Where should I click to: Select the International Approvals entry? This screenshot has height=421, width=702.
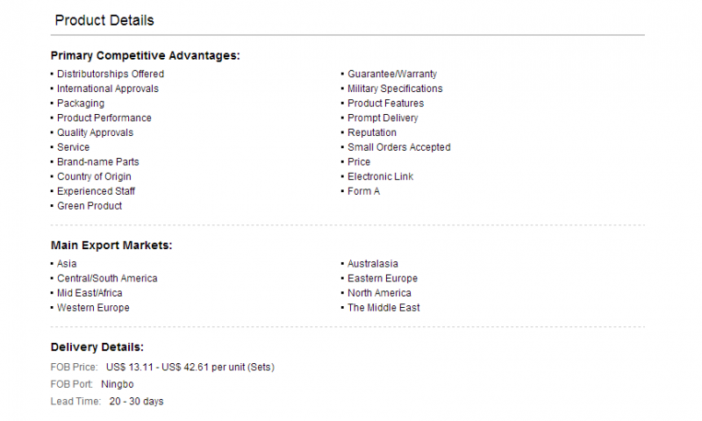(x=107, y=89)
